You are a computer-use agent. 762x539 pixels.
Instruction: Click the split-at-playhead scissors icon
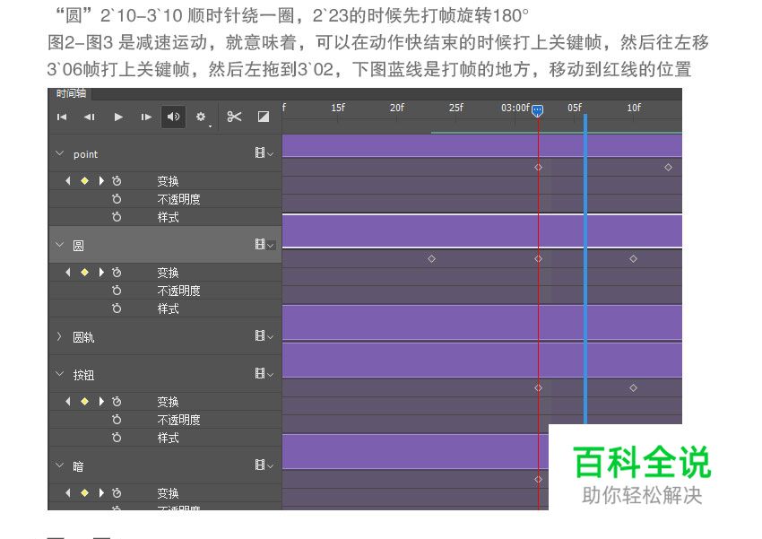click(234, 117)
